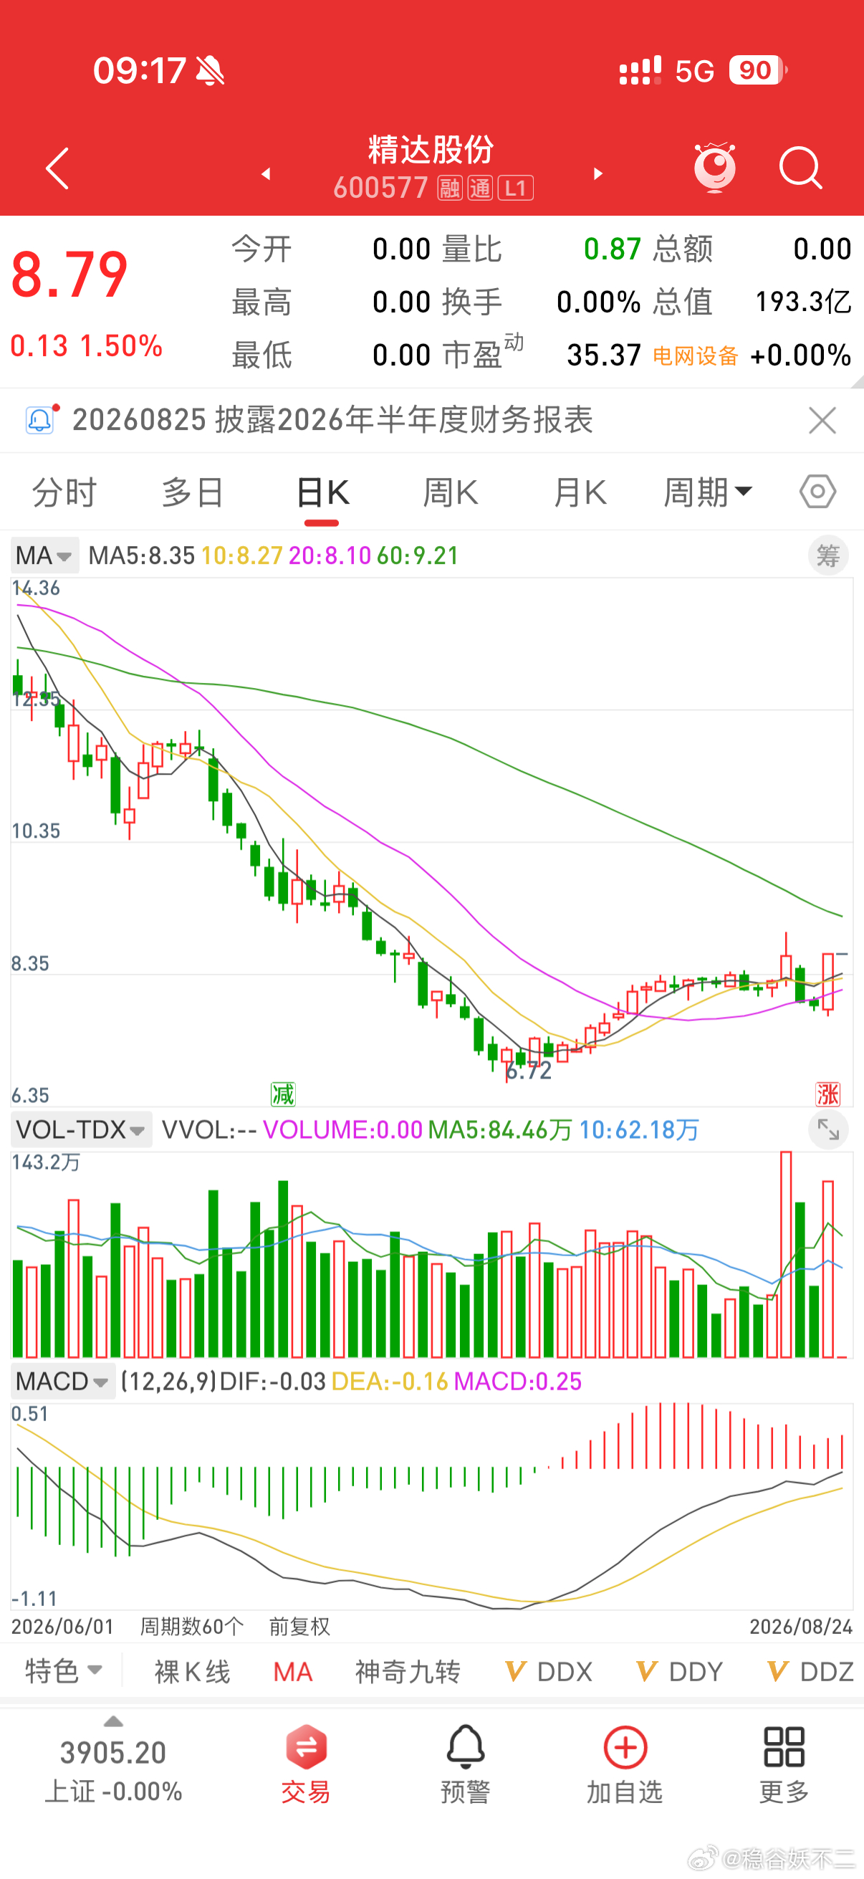Open the MA indicator dropdown
864x1879 pixels.
pos(44,556)
